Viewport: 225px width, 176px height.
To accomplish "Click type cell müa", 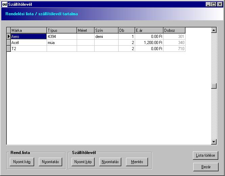I will tap(62, 43).
